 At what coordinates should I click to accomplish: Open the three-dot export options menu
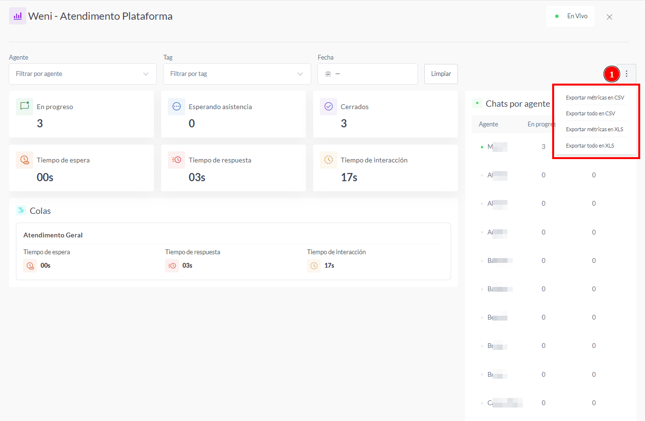point(626,74)
